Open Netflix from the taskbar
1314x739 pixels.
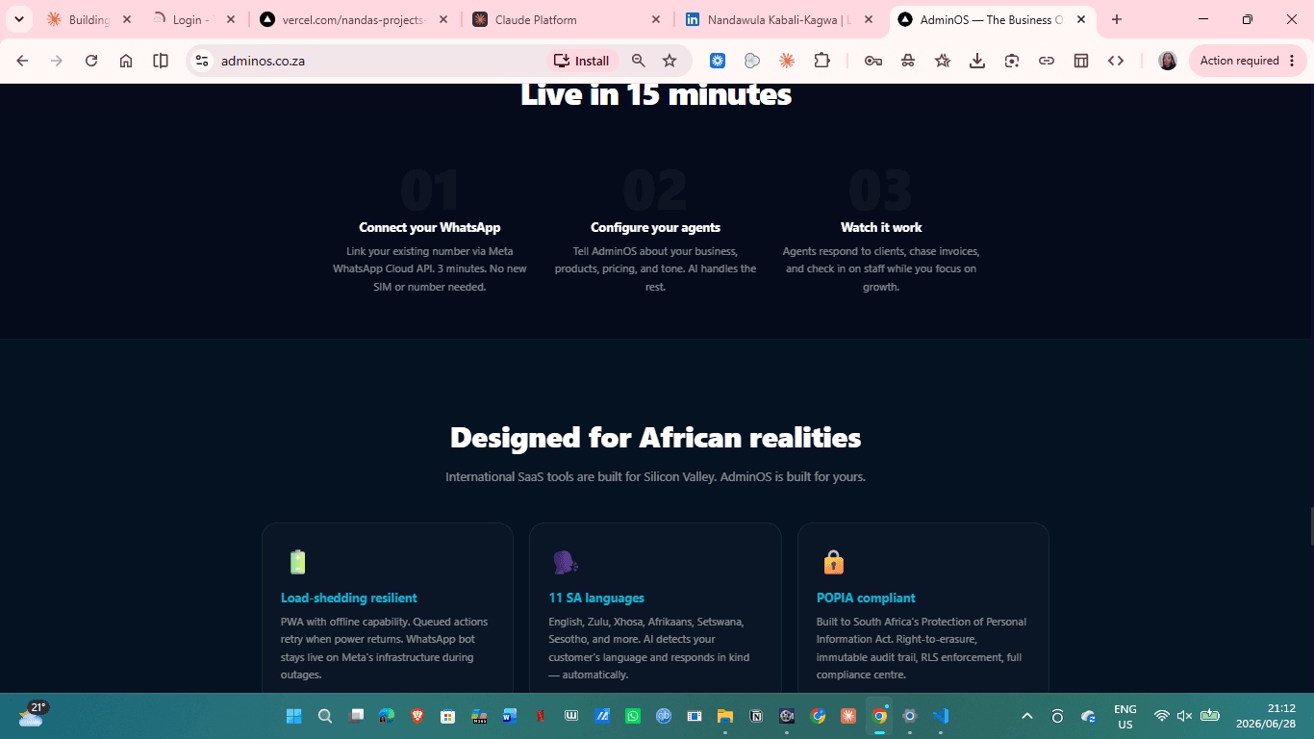[x=540, y=716]
